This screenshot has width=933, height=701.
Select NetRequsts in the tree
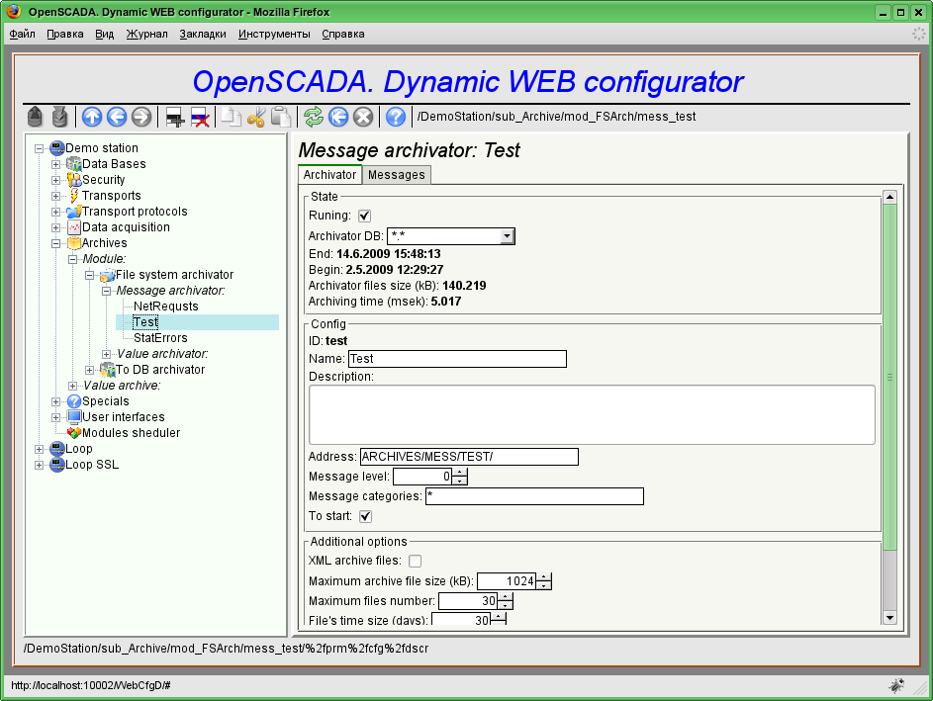click(x=166, y=307)
